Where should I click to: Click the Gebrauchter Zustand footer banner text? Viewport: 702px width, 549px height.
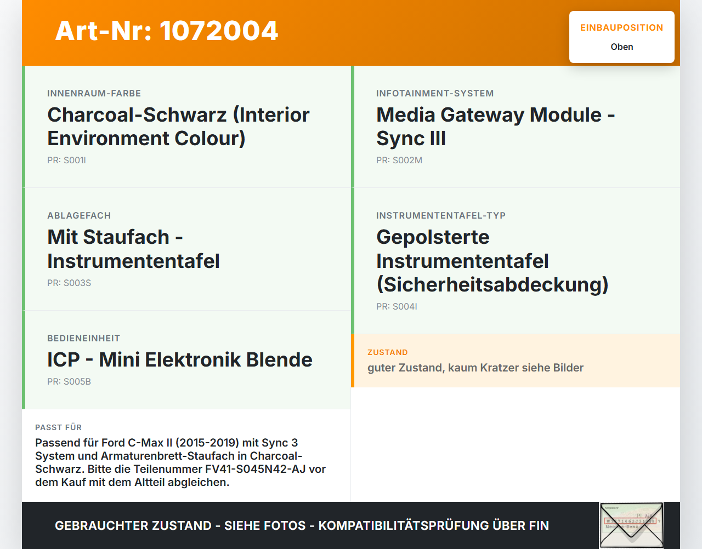click(x=302, y=525)
